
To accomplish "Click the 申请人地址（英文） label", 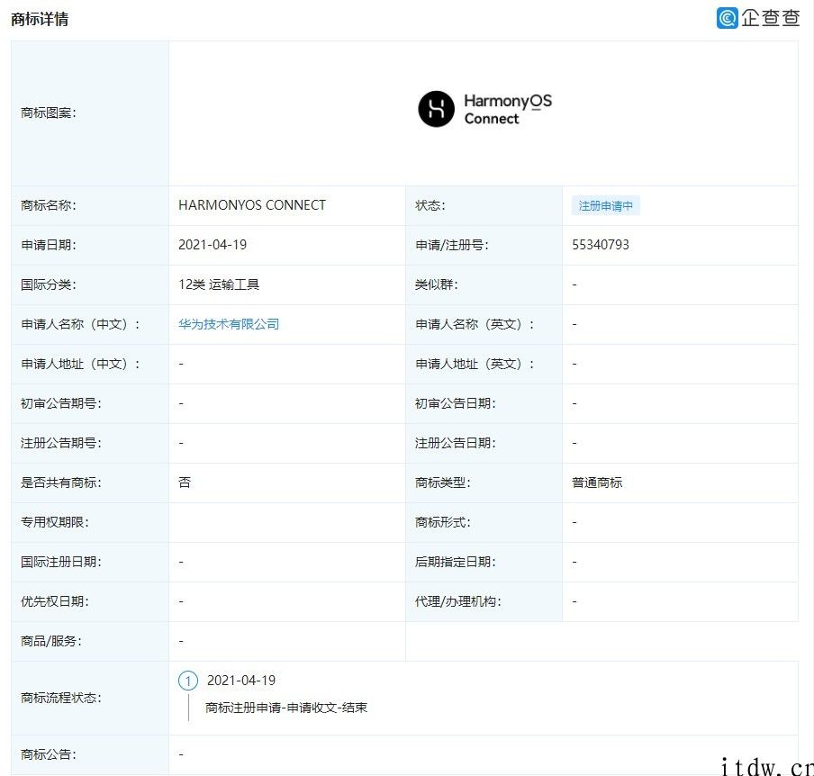I will click(x=475, y=365).
